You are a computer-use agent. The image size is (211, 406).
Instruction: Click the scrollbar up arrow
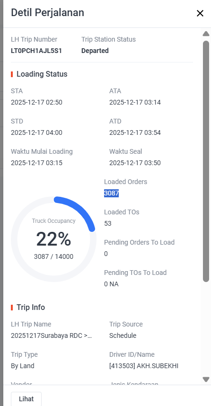click(x=206, y=34)
